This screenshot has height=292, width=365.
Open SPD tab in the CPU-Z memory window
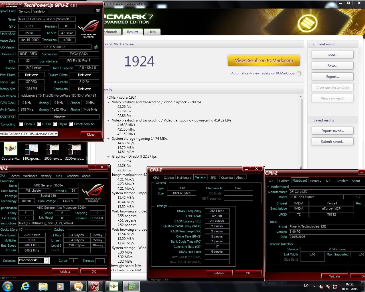coord(213,178)
